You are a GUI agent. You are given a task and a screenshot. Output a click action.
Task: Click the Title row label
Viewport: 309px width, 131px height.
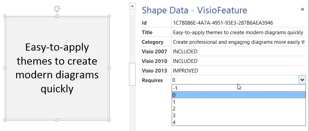tap(147, 32)
